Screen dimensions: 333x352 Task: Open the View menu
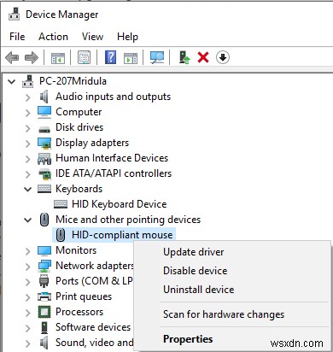point(92,37)
